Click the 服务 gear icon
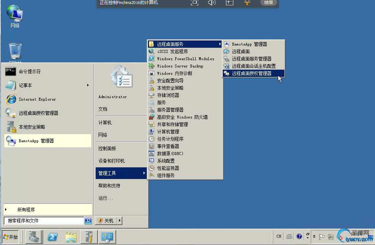Viewport: 375px width, 245px height. pos(152,102)
